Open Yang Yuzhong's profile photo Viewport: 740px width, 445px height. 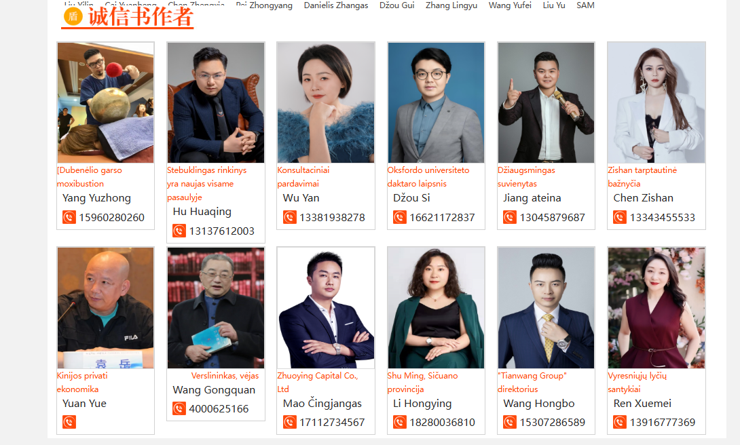[x=106, y=102]
